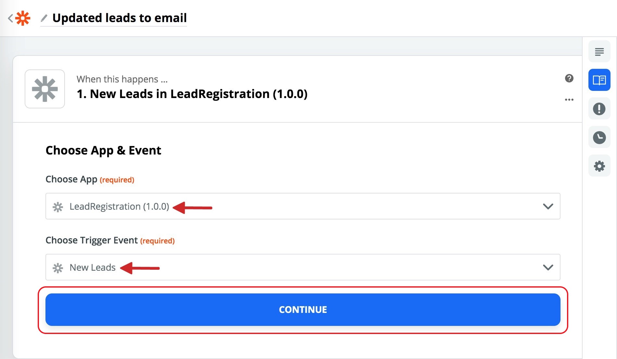Open the gear settings icon in sidebar
This screenshot has height=359, width=617.
coord(599,166)
